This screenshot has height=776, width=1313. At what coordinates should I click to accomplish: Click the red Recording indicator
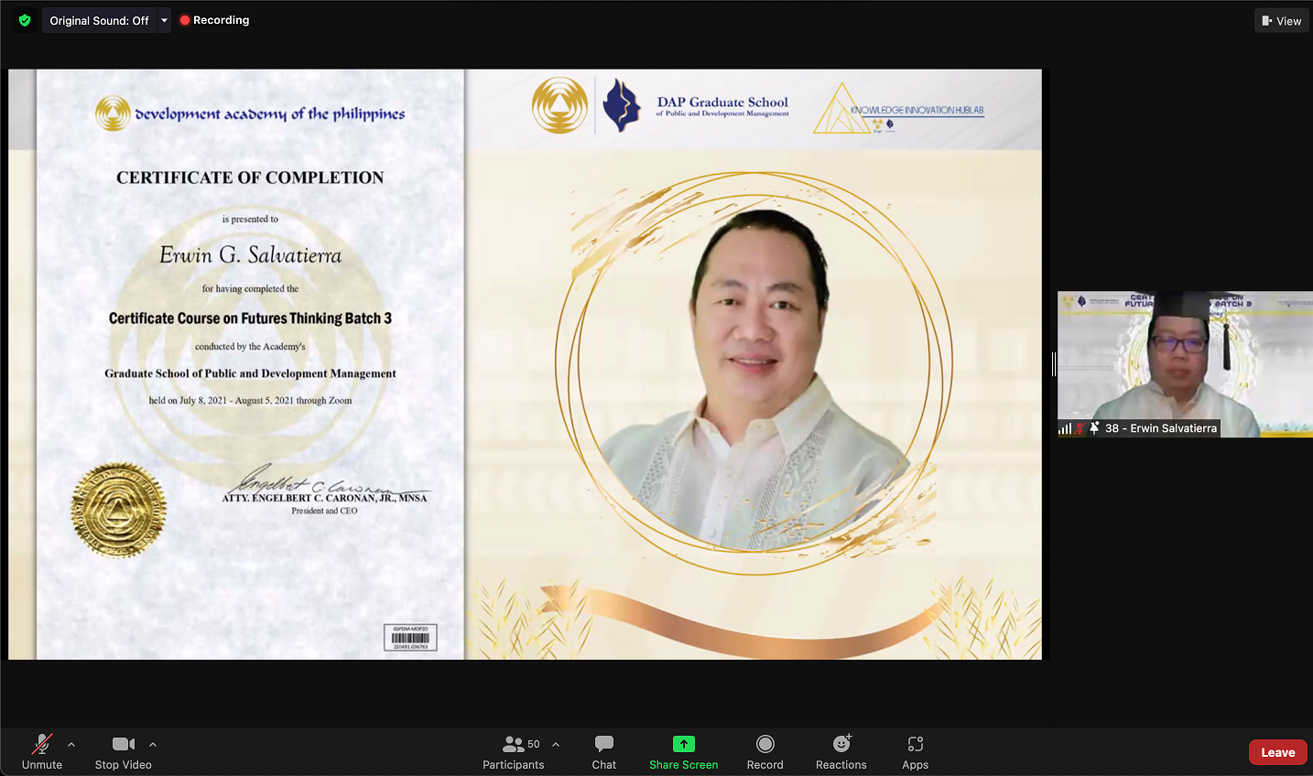point(215,20)
